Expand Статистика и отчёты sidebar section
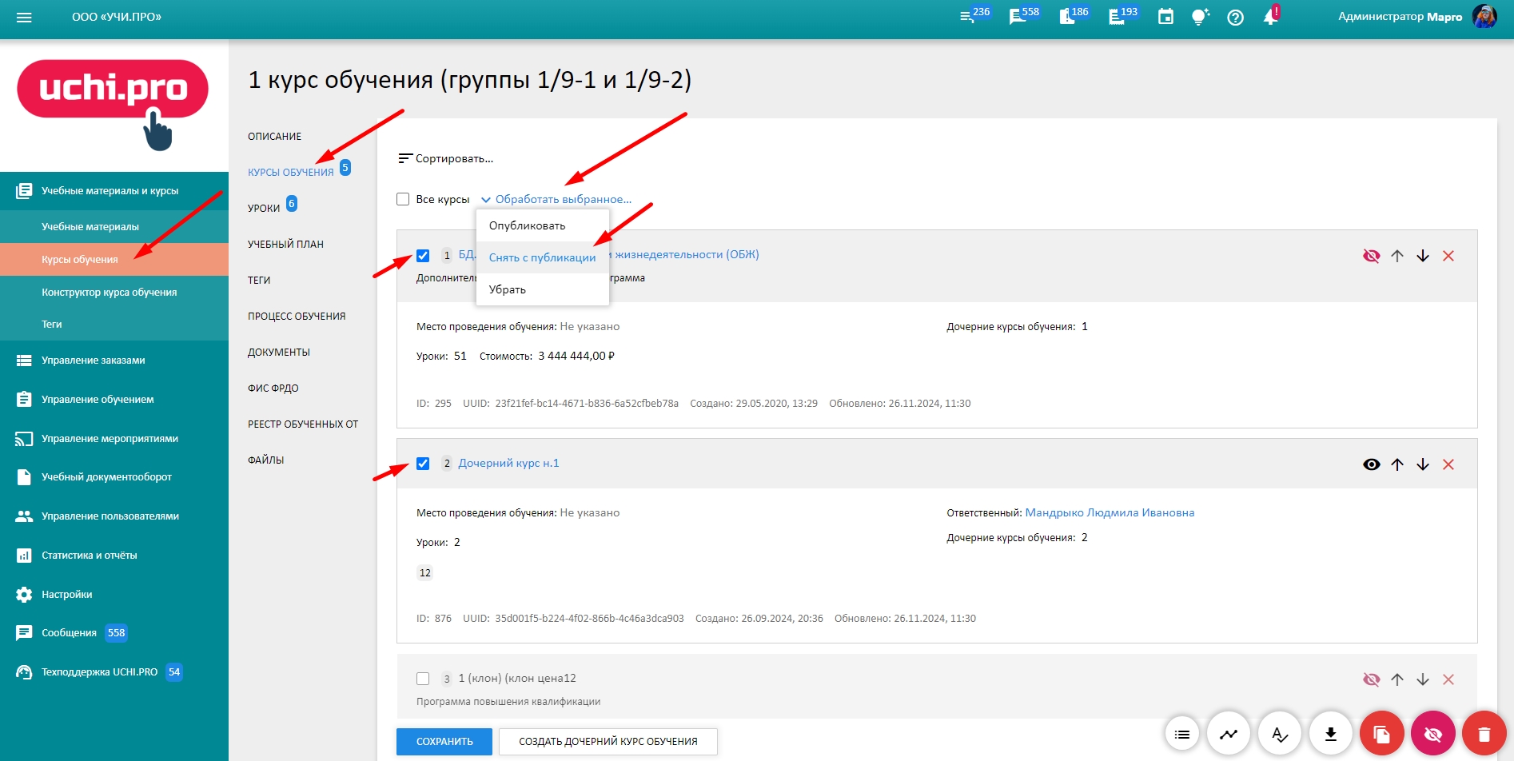1514x761 pixels. 114,556
